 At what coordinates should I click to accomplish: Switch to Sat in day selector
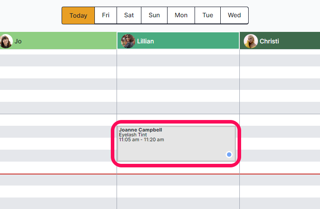(x=129, y=15)
